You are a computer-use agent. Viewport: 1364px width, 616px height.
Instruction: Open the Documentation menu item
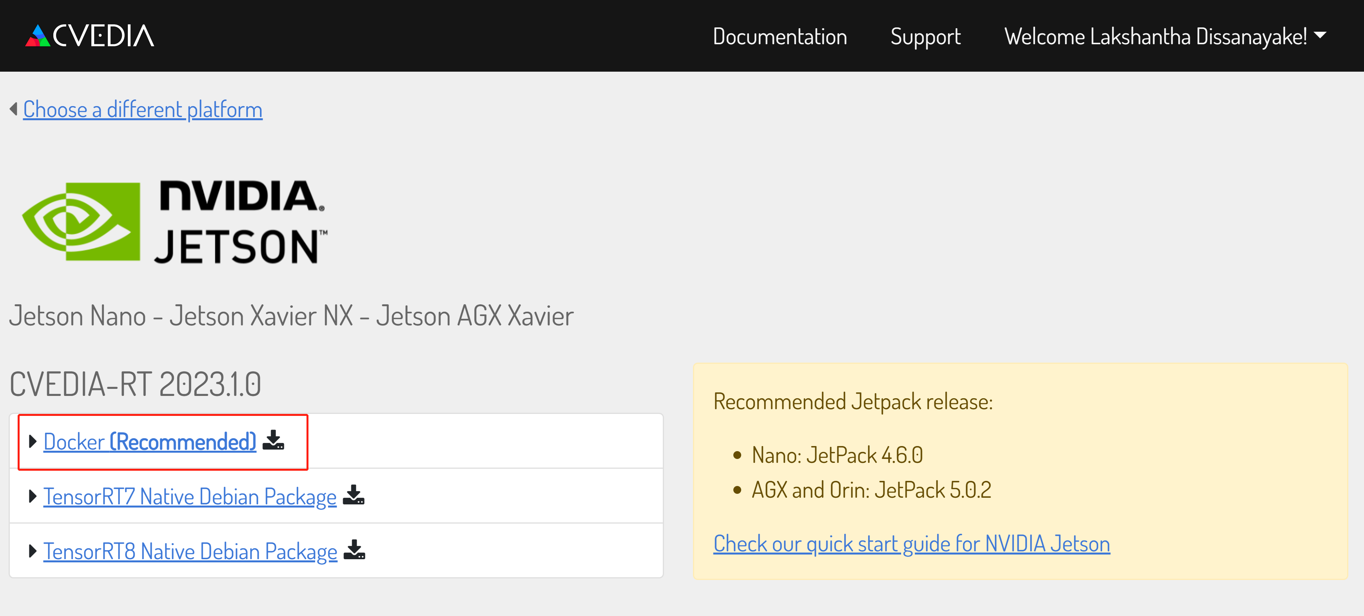780,36
